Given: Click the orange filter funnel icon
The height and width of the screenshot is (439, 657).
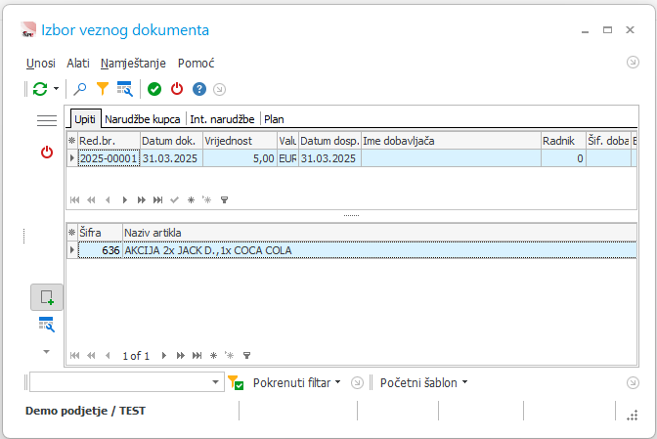Looking at the screenshot, I should (x=103, y=89).
